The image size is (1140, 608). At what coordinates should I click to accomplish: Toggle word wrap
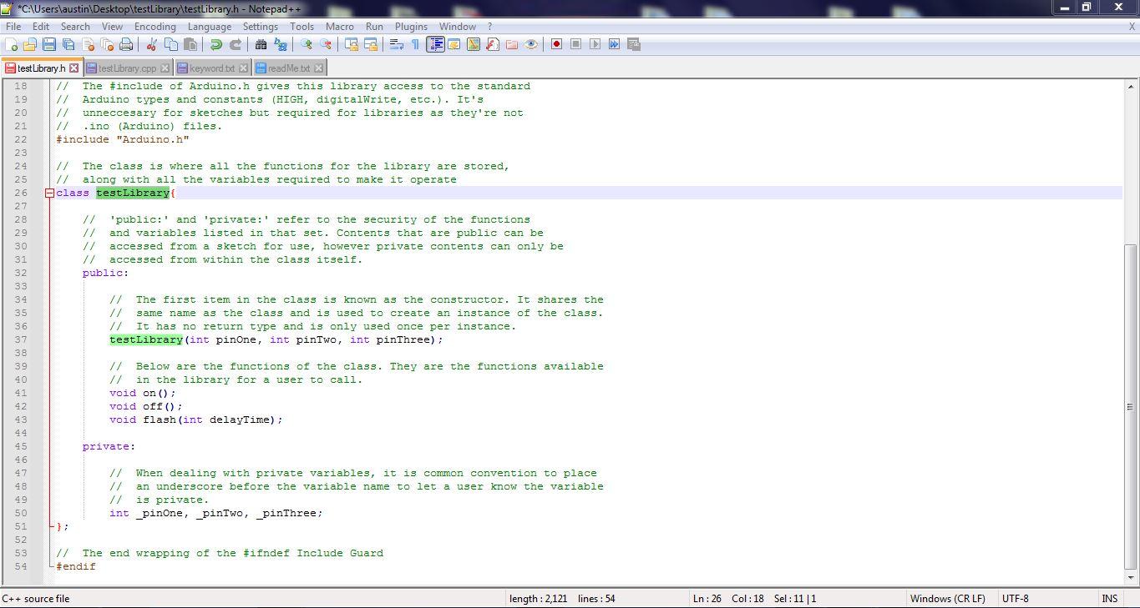(396, 44)
